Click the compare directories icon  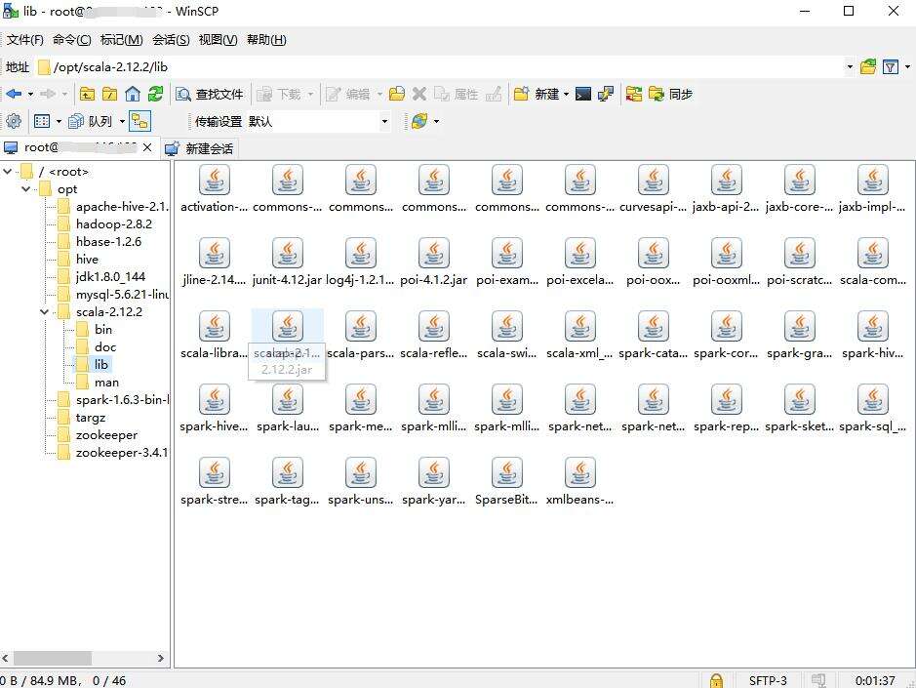tap(633, 94)
